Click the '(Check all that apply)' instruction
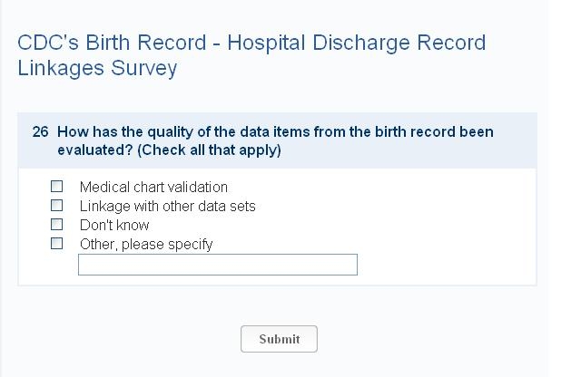 (x=210, y=150)
